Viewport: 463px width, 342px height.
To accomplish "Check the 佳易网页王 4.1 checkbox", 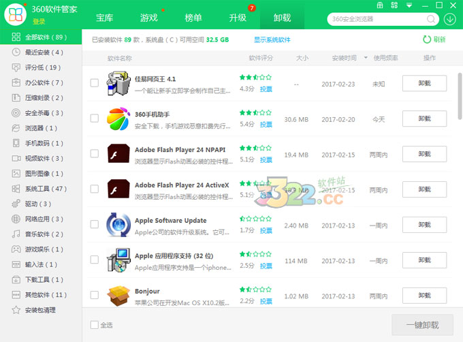I will (x=95, y=83).
